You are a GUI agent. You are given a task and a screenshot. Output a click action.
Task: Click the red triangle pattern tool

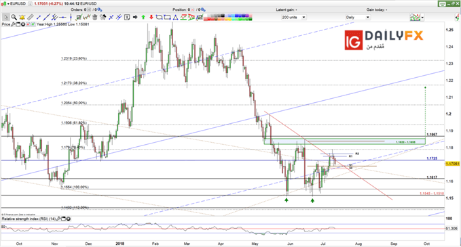(x=191, y=18)
